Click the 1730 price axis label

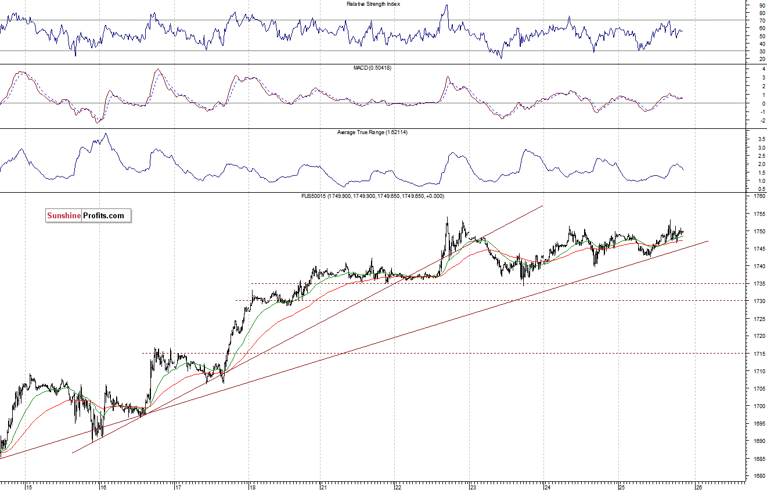tap(758, 301)
